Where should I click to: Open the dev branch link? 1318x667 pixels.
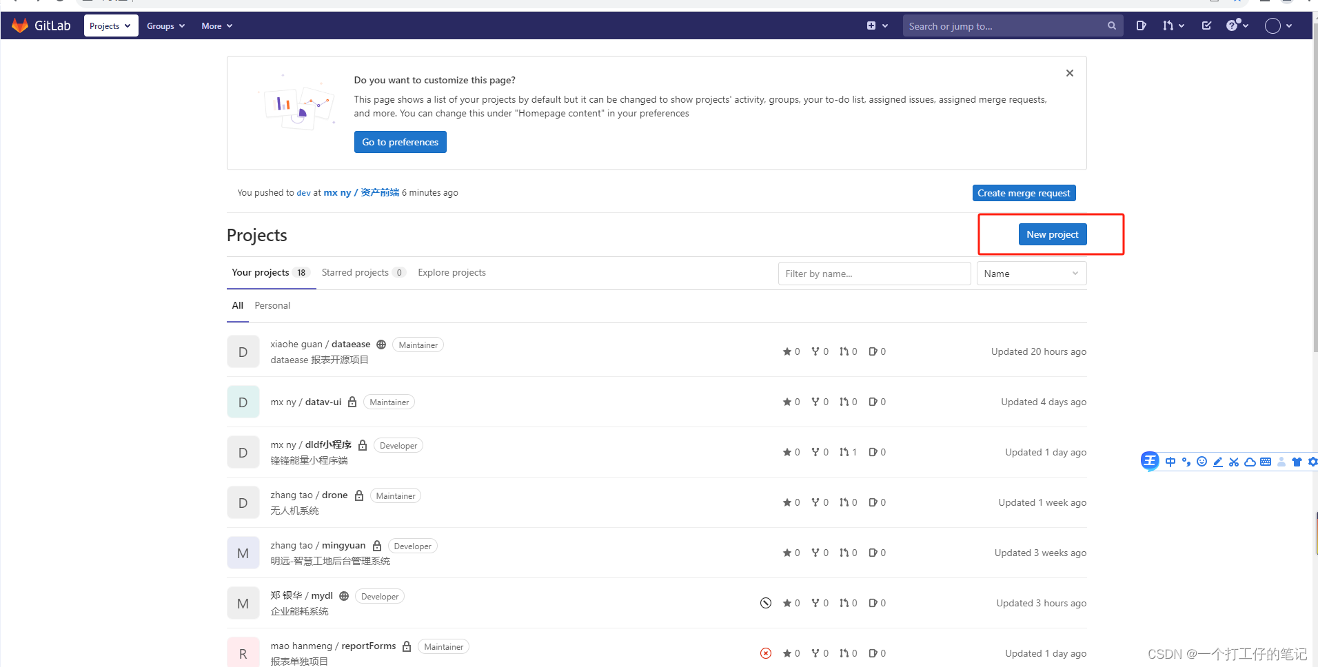[x=303, y=193]
